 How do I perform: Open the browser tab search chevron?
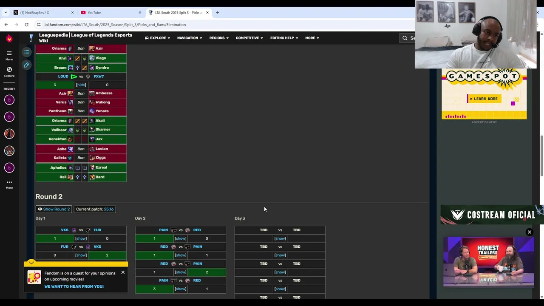6,12
